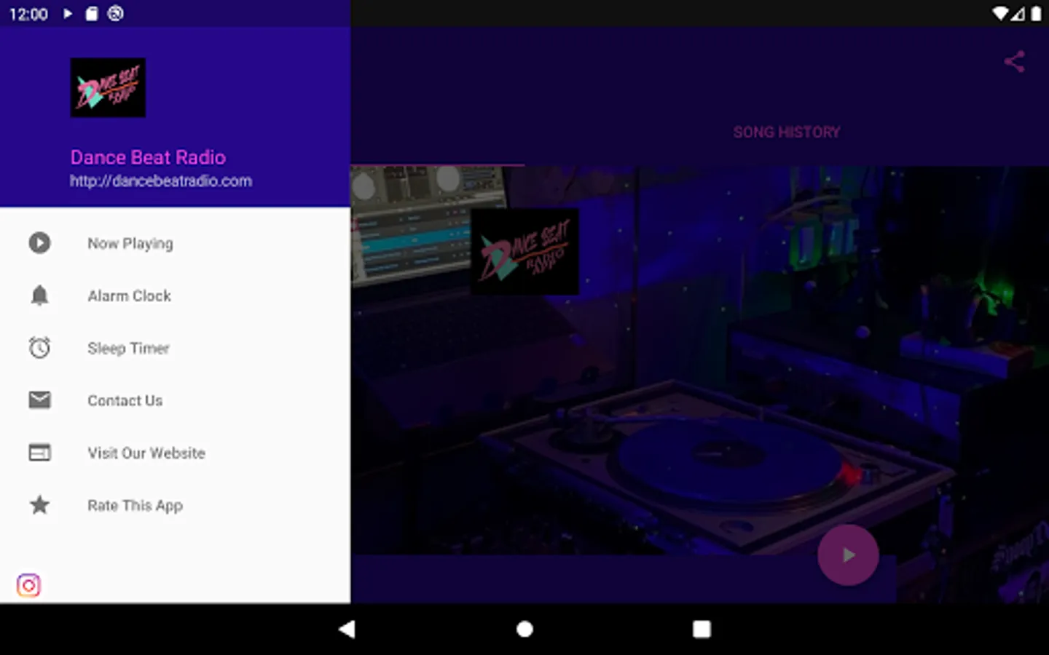Go back using Android back button

pos(347,629)
